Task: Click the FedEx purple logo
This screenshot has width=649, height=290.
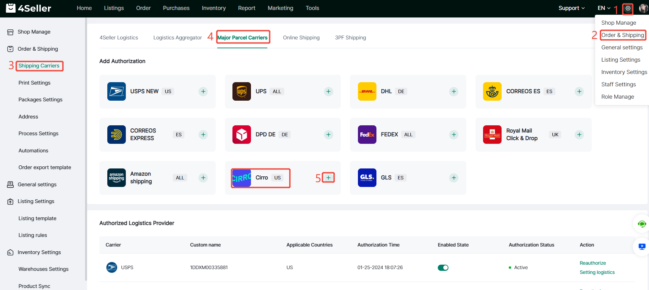Action: [x=367, y=135]
